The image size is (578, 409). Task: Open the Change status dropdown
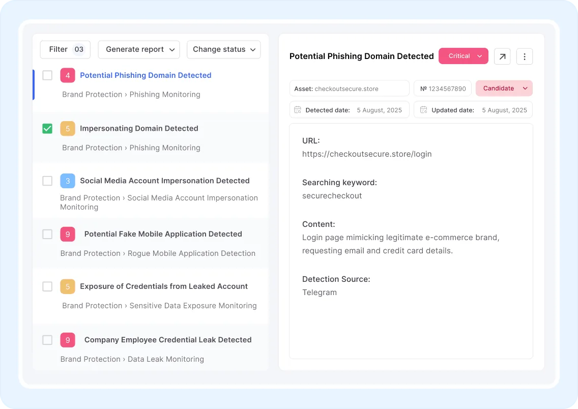(x=223, y=49)
